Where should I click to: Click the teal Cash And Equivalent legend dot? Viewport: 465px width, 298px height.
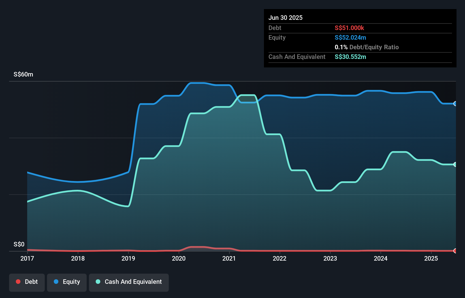coord(98,282)
